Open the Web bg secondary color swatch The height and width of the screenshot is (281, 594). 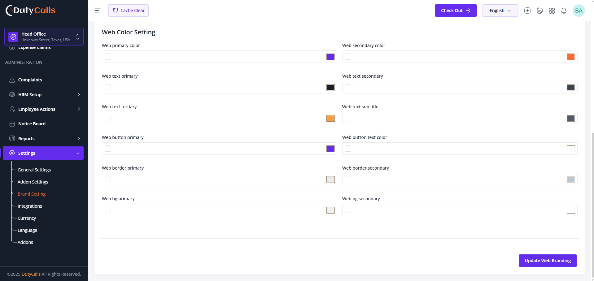coord(571,210)
